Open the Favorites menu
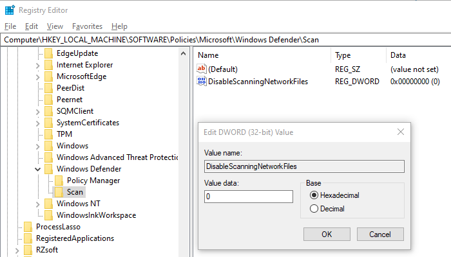Image resolution: width=451 pixels, height=257 pixels. 87,26
